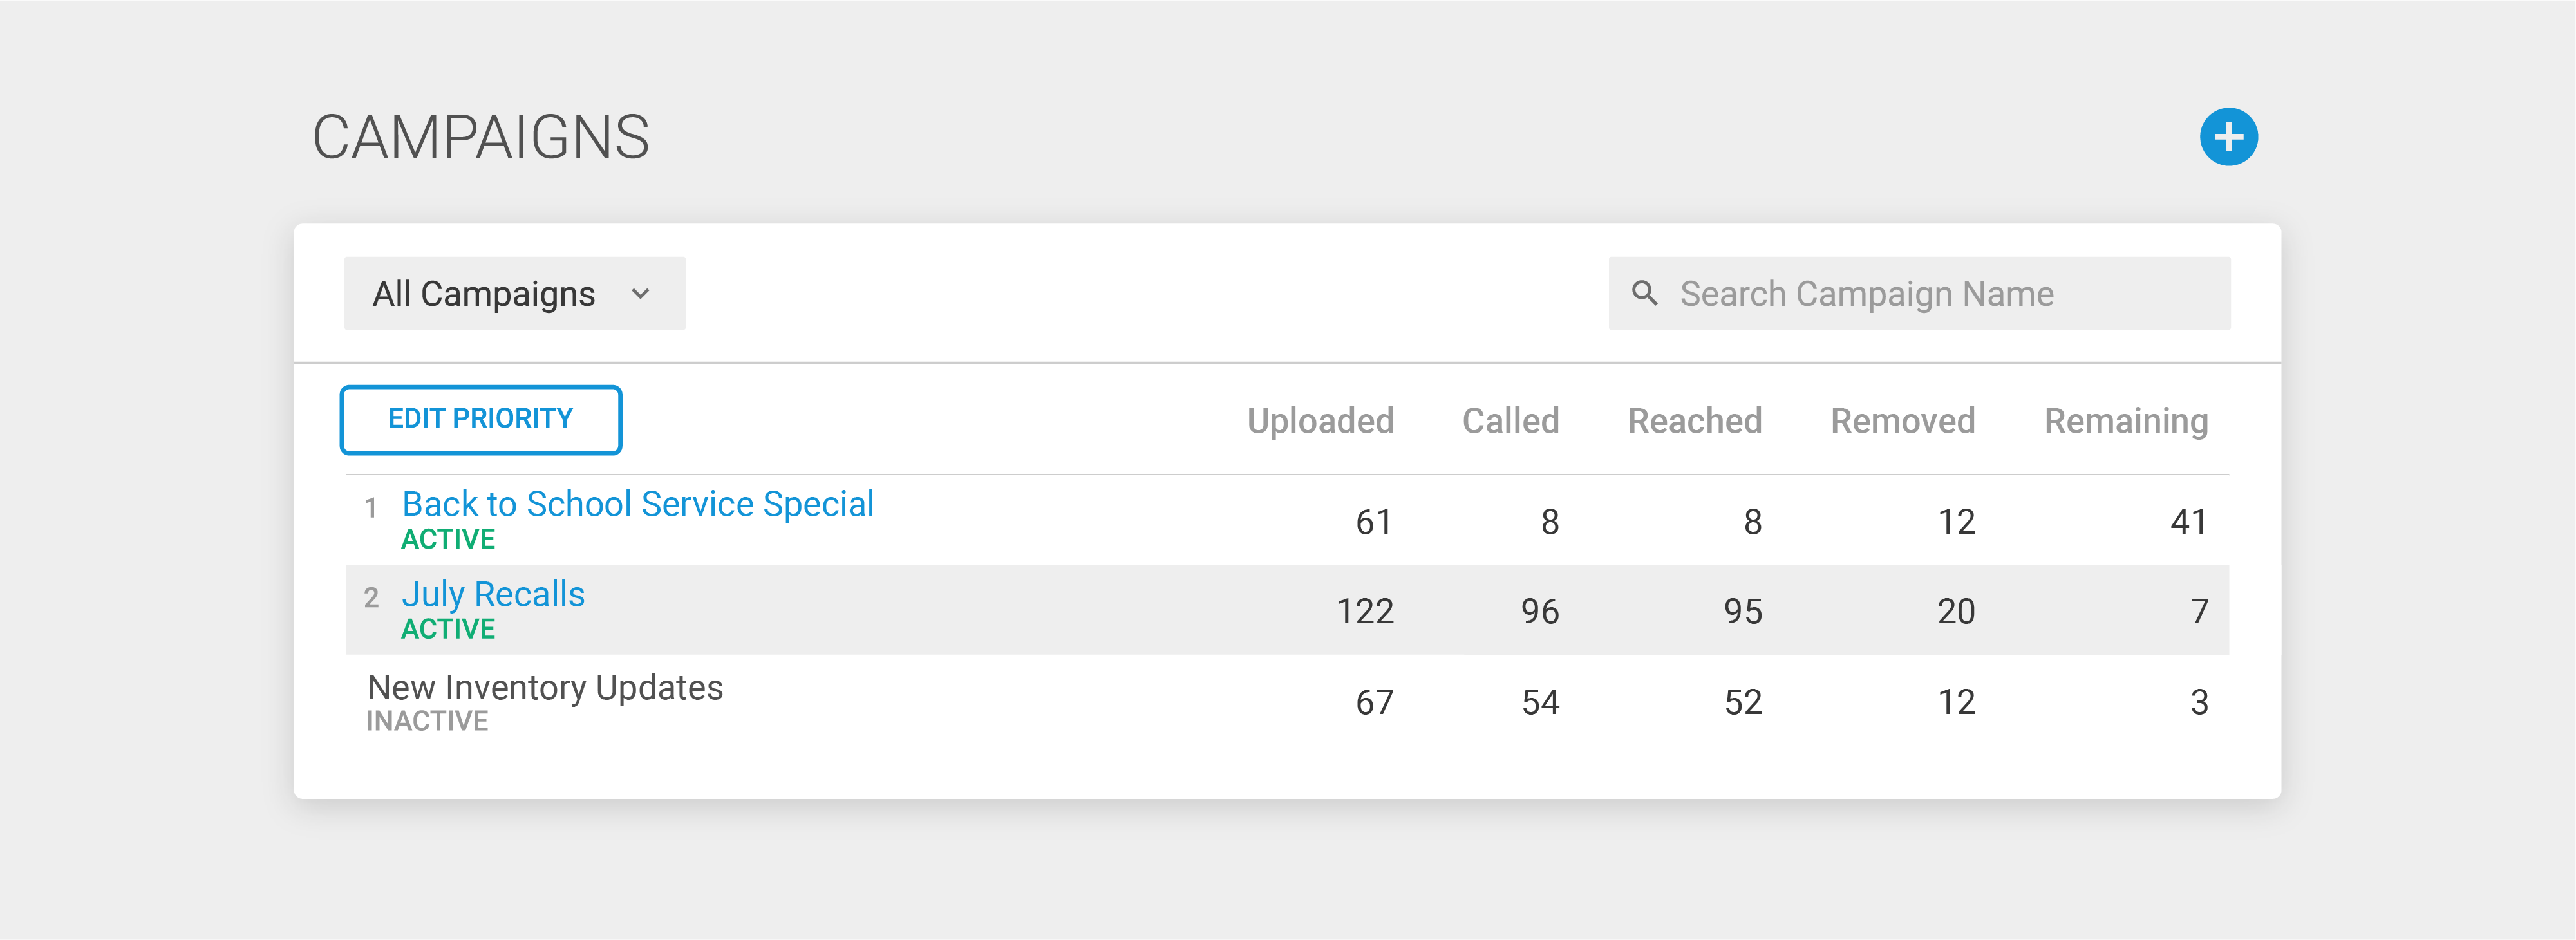2576x940 pixels.
Task: Click the Called column header
Action: tap(1510, 421)
